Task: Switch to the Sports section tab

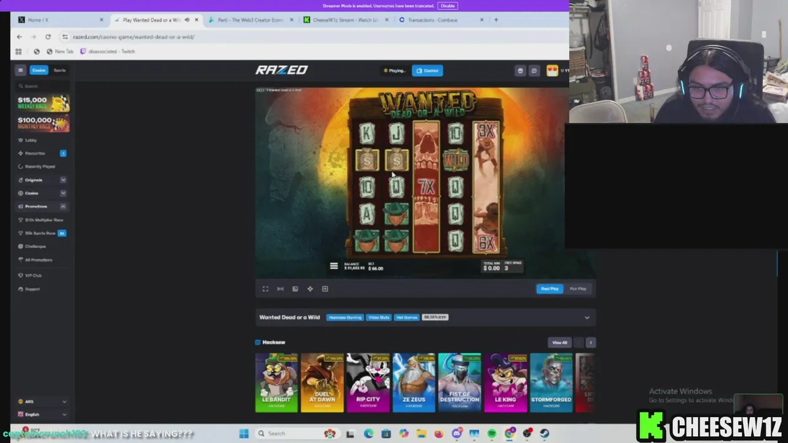Action: tap(59, 70)
